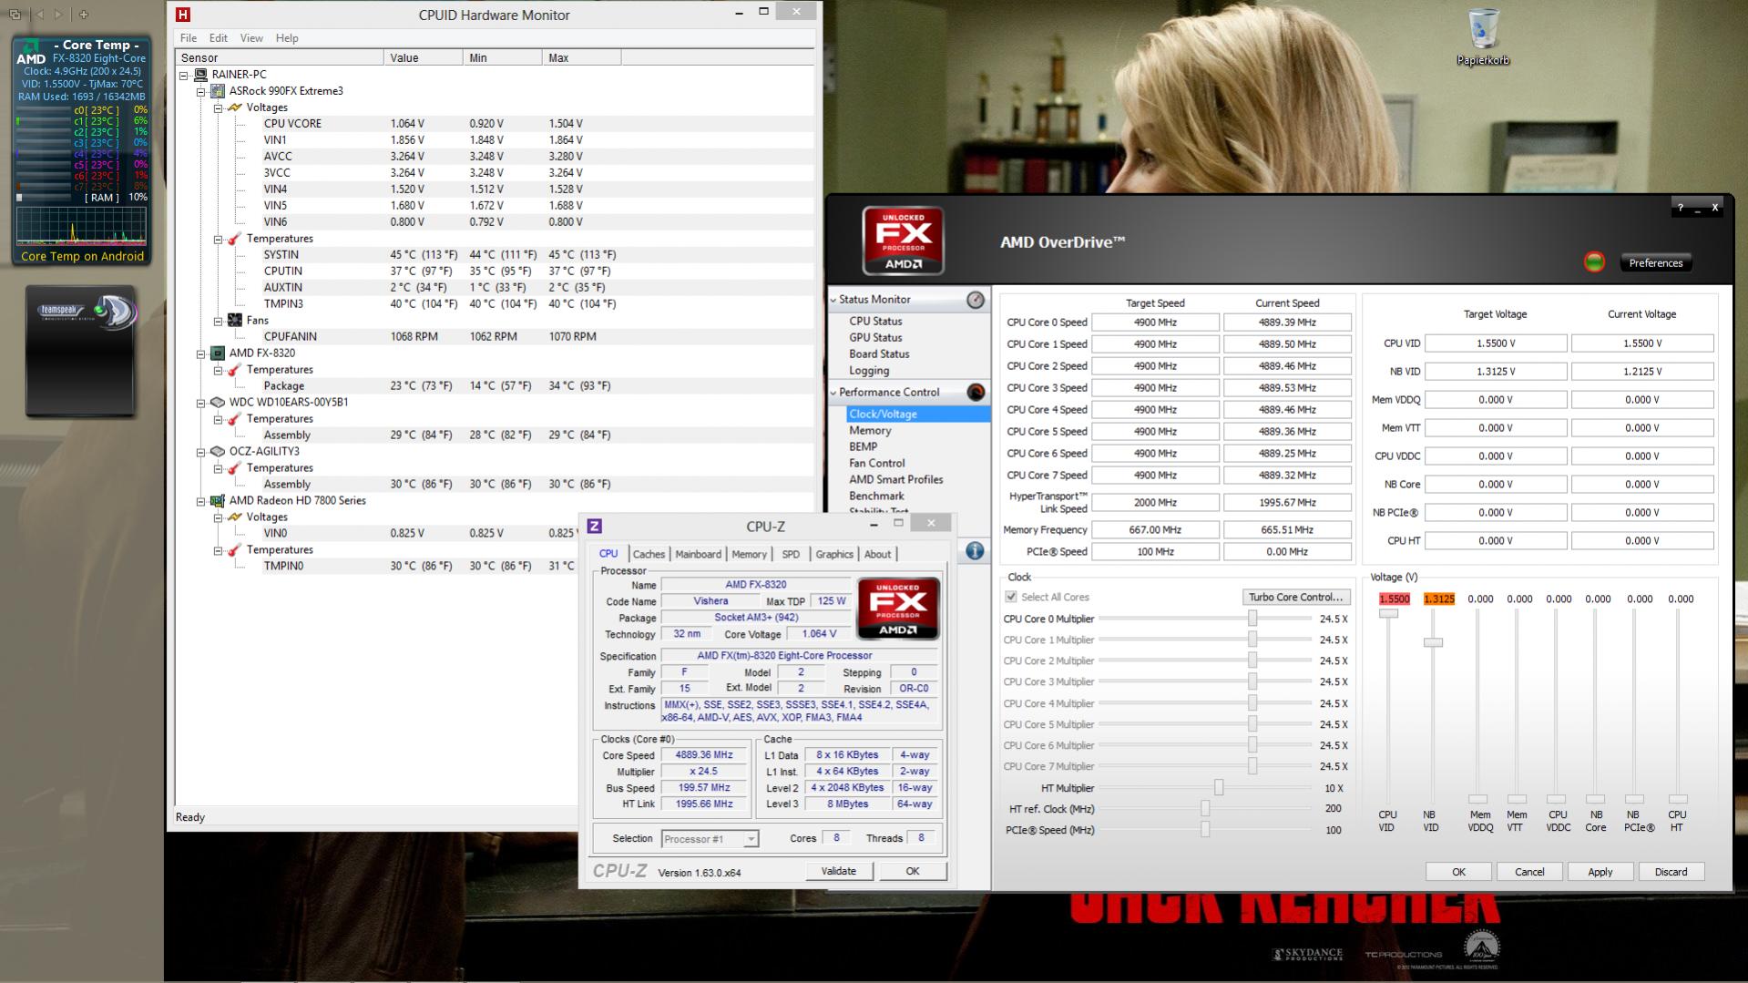Open the Processor #1 selection dropdown

pos(751,839)
